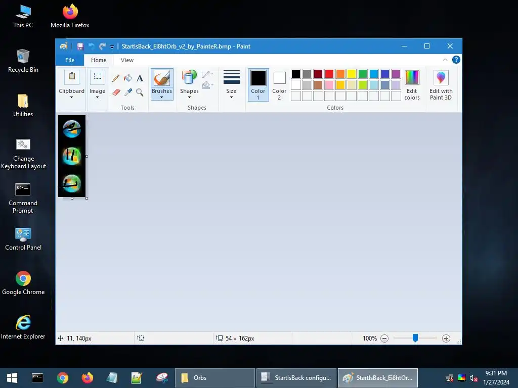Select the Eraser tool

click(x=116, y=92)
